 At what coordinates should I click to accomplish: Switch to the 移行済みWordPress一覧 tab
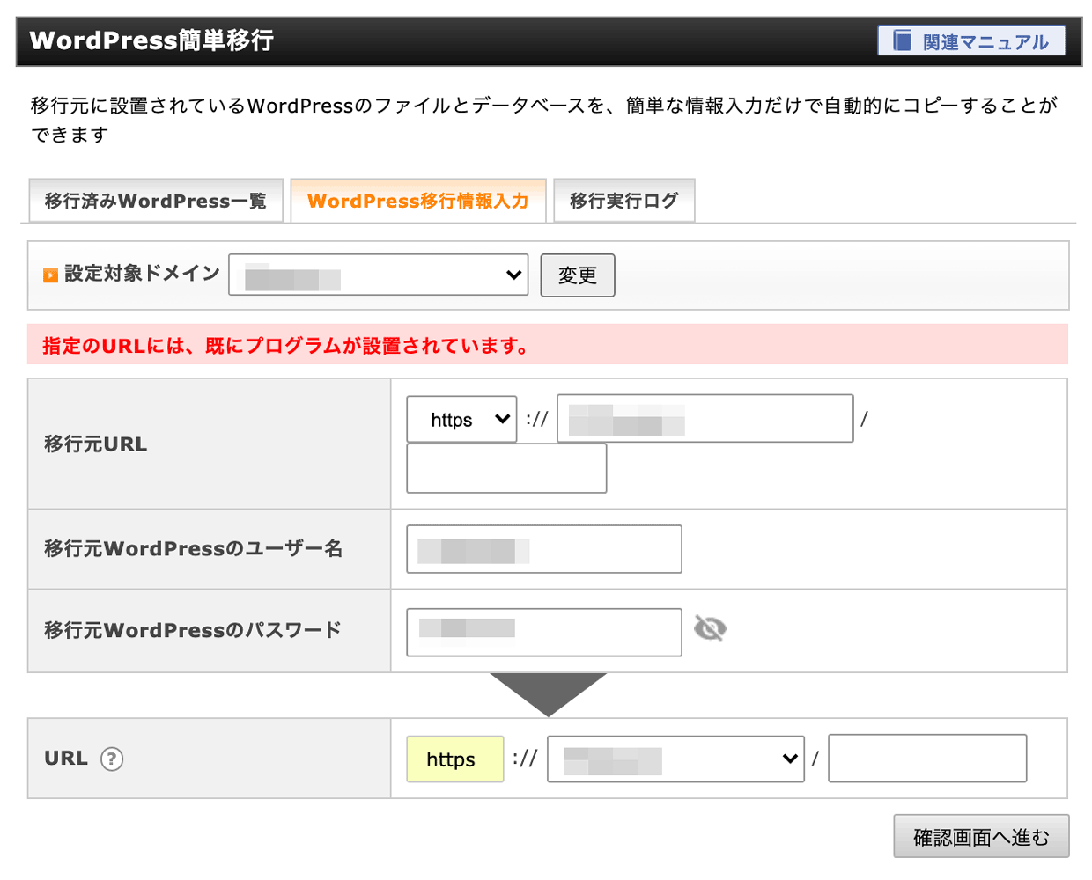[156, 201]
